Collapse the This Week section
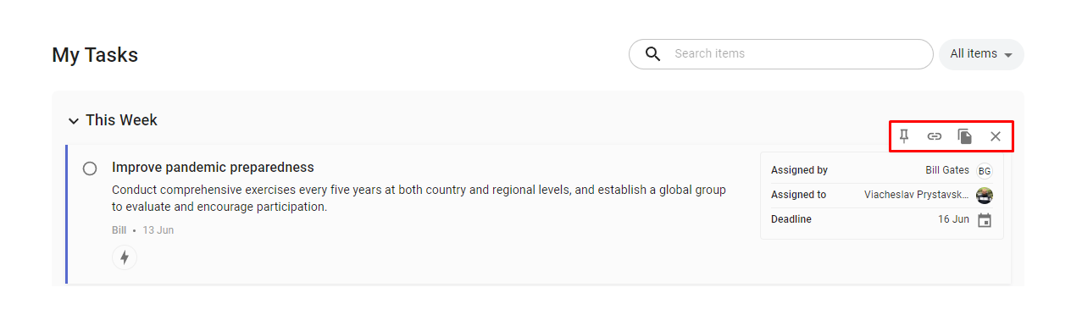Screen dimensions: 1071x315 pyautogui.click(x=74, y=121)
